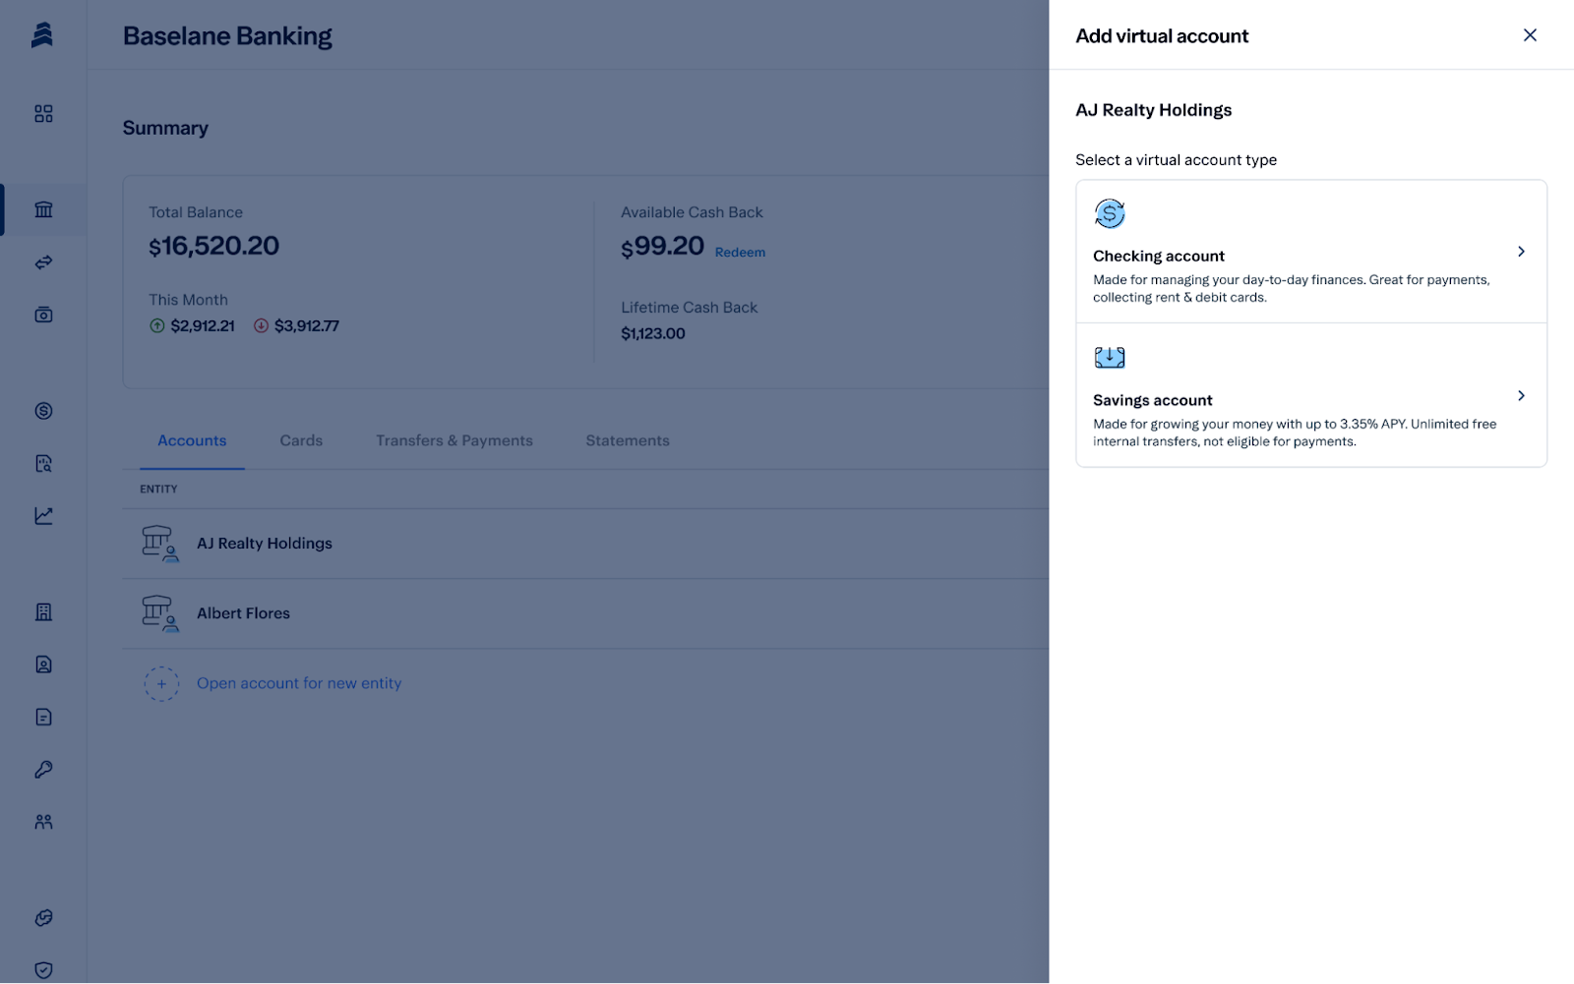Click the tenant profile document icon in the sidebar
Viewport: 1574px width, 984px height.
pyautogui.click(x=43, y=665)
